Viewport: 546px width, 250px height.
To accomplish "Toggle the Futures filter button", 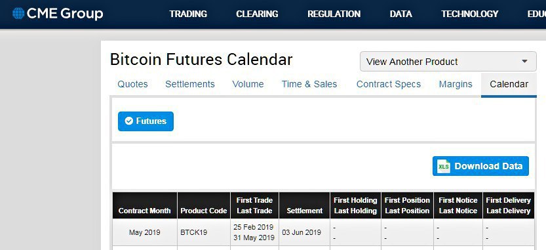I will click(x=146, y=121).
